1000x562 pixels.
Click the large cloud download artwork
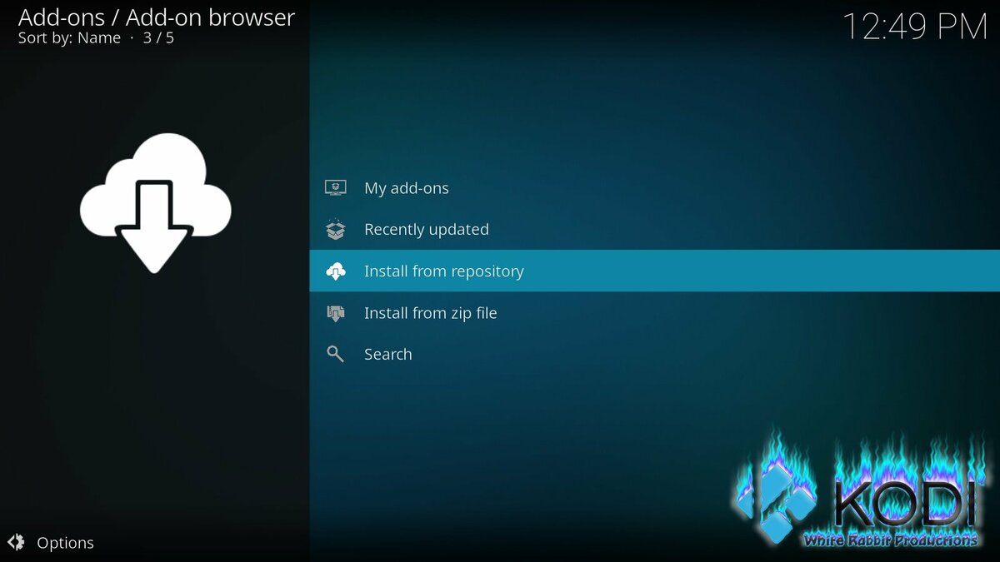tap(155, 202)
